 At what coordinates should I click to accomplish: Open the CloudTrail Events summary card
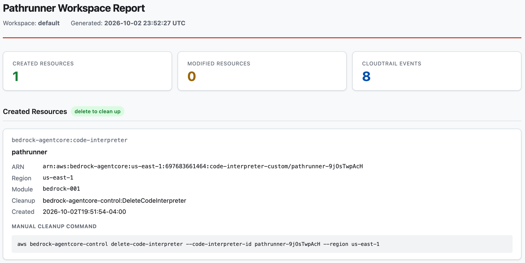pos(437,71)
